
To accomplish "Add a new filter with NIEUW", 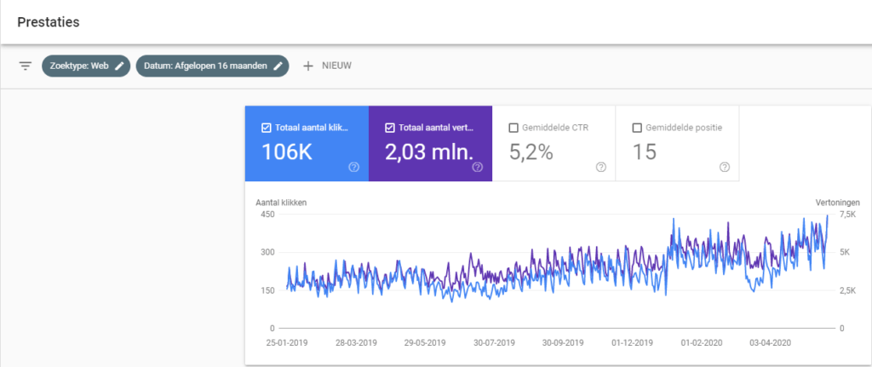I will coord(327,66).
